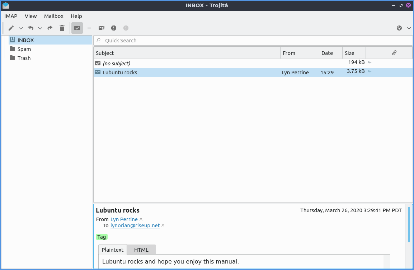
Task: Expand the dropdown arrow next to the globe
Action: [x=409, y=28]
